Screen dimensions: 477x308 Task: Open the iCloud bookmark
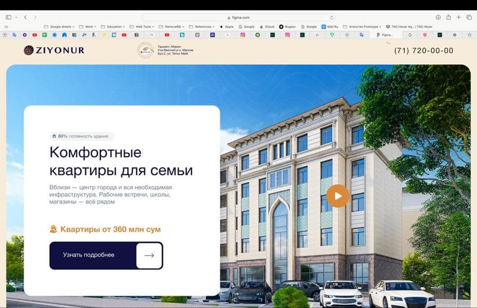pos(267,27)
